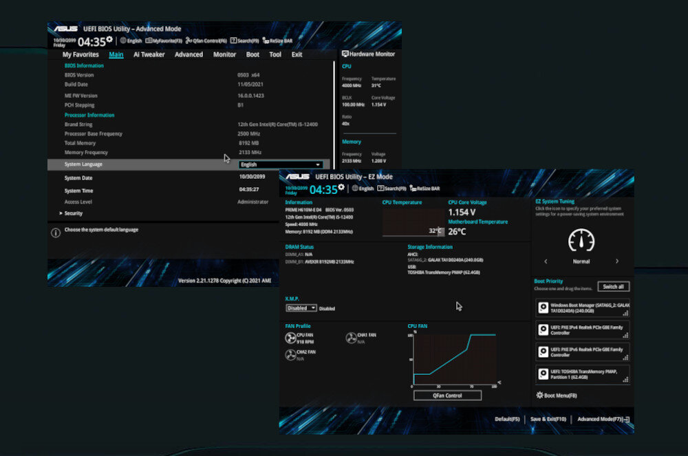The width and height of the screenshot is (688, 456).
Task: Click the right arrow next to Normal tuning
Action: tap(617, 261)
